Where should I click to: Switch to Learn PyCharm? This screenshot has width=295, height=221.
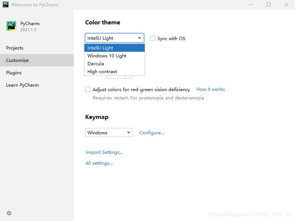pyautogui.click(x=23, y=85)
